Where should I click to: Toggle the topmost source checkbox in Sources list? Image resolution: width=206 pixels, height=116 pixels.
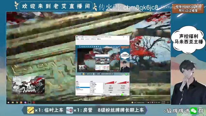coord(91,83)
